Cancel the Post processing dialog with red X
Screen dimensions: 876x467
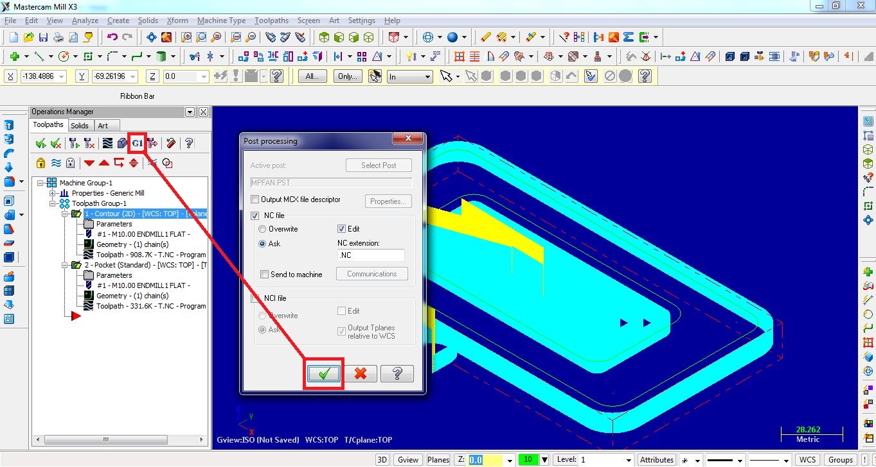pyautogui.click(x=361, y=373)
